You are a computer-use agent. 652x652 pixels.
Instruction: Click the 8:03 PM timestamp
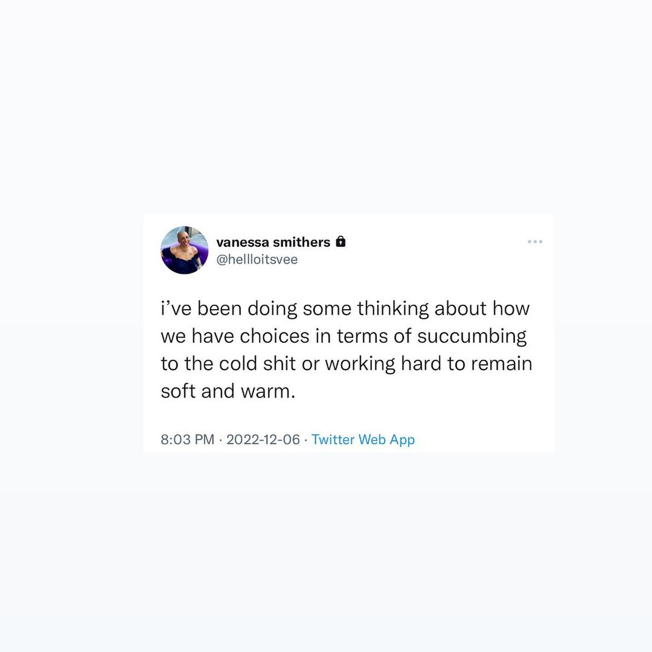[187, 439]
